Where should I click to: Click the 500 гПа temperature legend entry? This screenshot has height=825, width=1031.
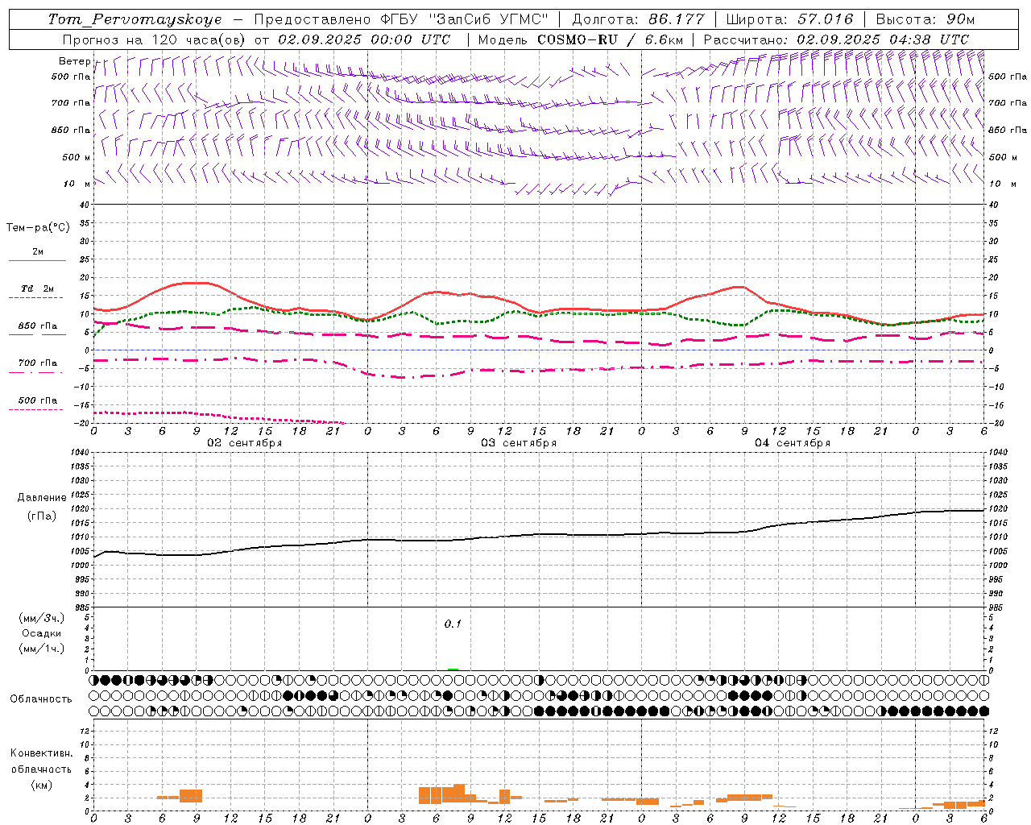(x=38, y=400)
